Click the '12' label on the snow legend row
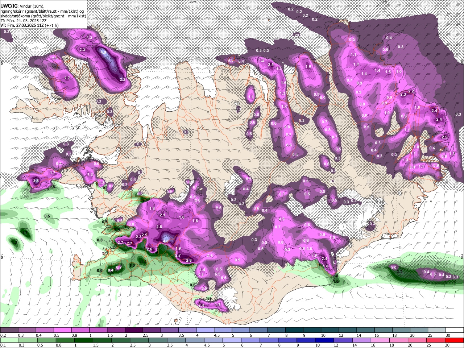The image size is (464, 348). (x=341, y=335)
